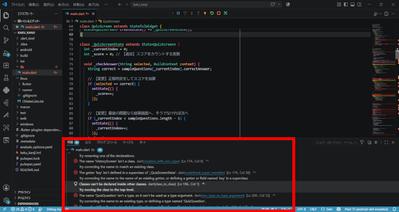This screenshot has width=399, height=212.
Task: Open the Testing flask view
Action: tap(6, 78)
